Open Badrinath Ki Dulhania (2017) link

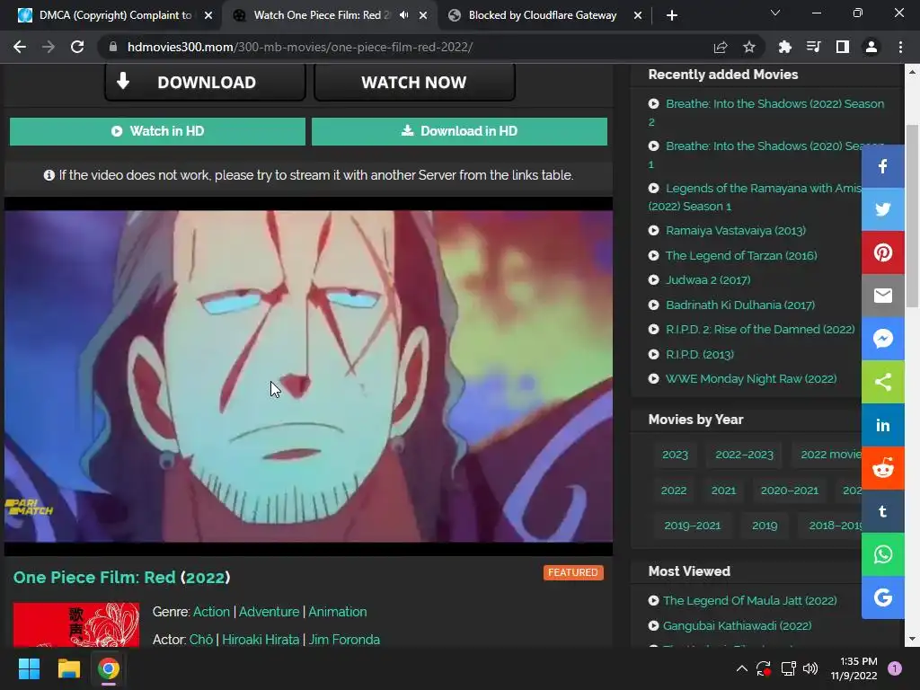tap(740, 305)
